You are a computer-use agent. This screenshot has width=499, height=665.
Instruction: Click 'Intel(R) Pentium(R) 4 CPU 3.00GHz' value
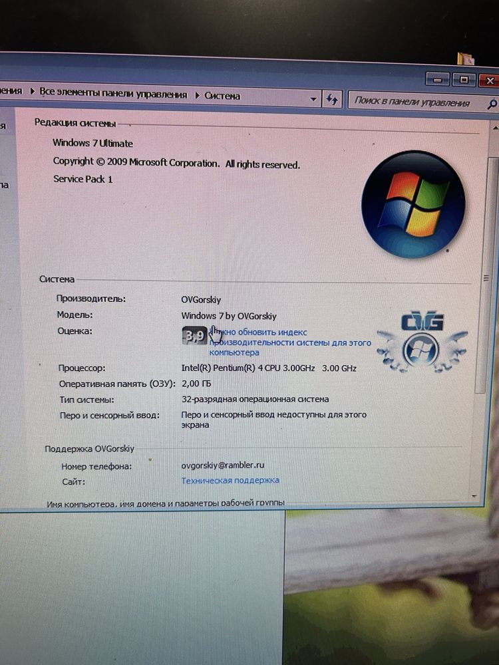click(248, 368)
